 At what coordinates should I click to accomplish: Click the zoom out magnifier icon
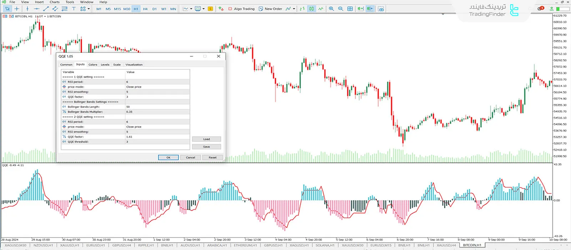coord(340,9)
